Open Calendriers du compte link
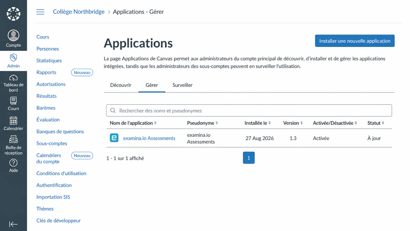Image resolution: width=410 pixels, height=231 pixels. (x=49, y=158)
